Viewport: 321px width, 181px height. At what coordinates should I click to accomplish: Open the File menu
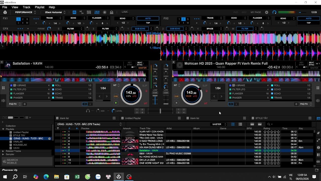5,7
